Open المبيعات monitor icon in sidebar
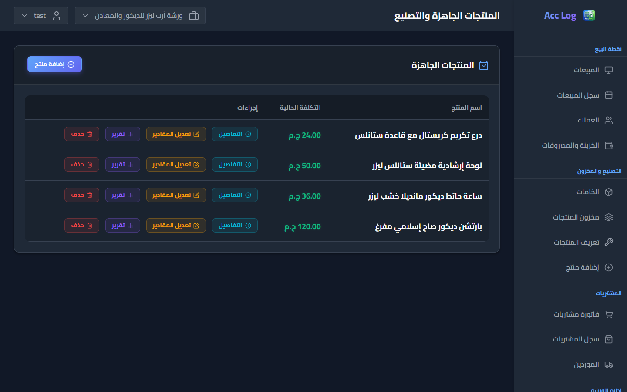Image resolution: width=627 pixels, height=392 pixels. 609,70
